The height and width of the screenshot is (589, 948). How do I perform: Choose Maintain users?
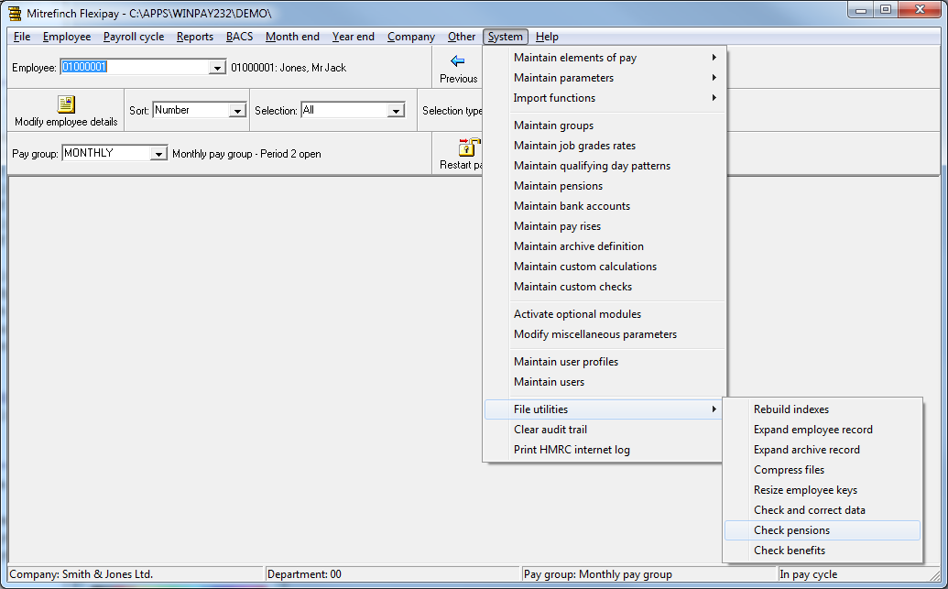[605, 382]
